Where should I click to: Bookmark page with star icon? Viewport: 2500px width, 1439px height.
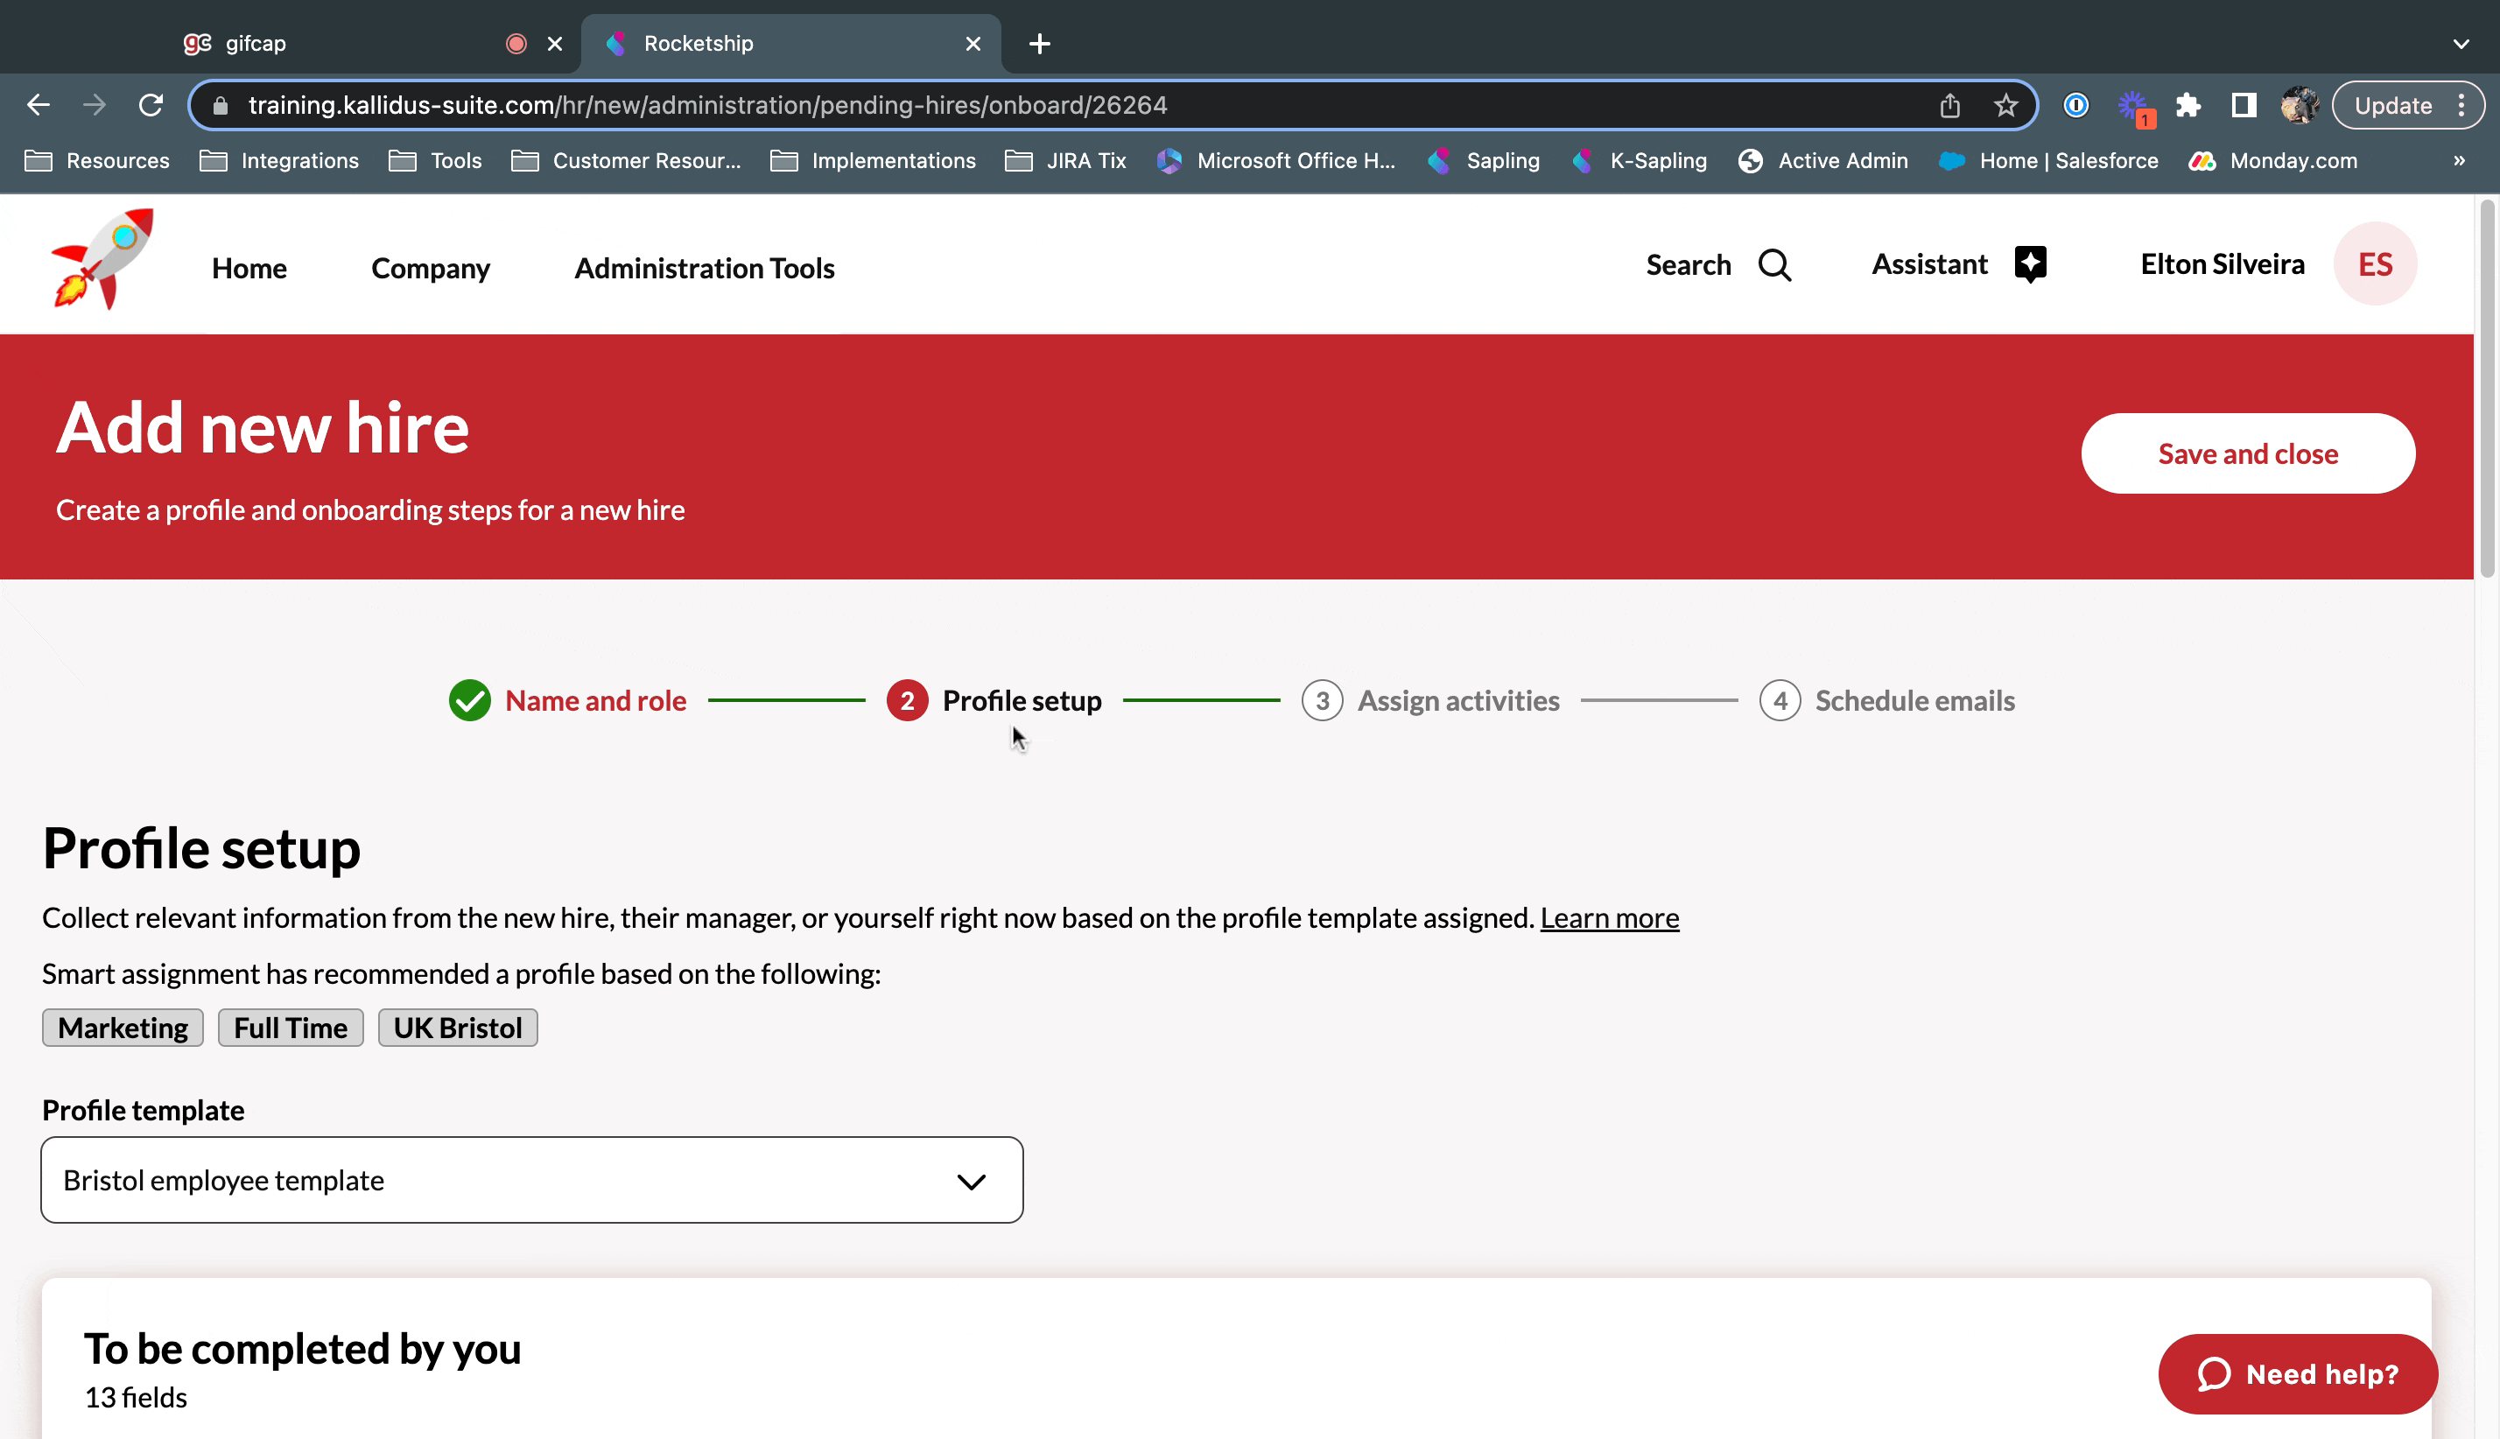tap(2005, 106)
